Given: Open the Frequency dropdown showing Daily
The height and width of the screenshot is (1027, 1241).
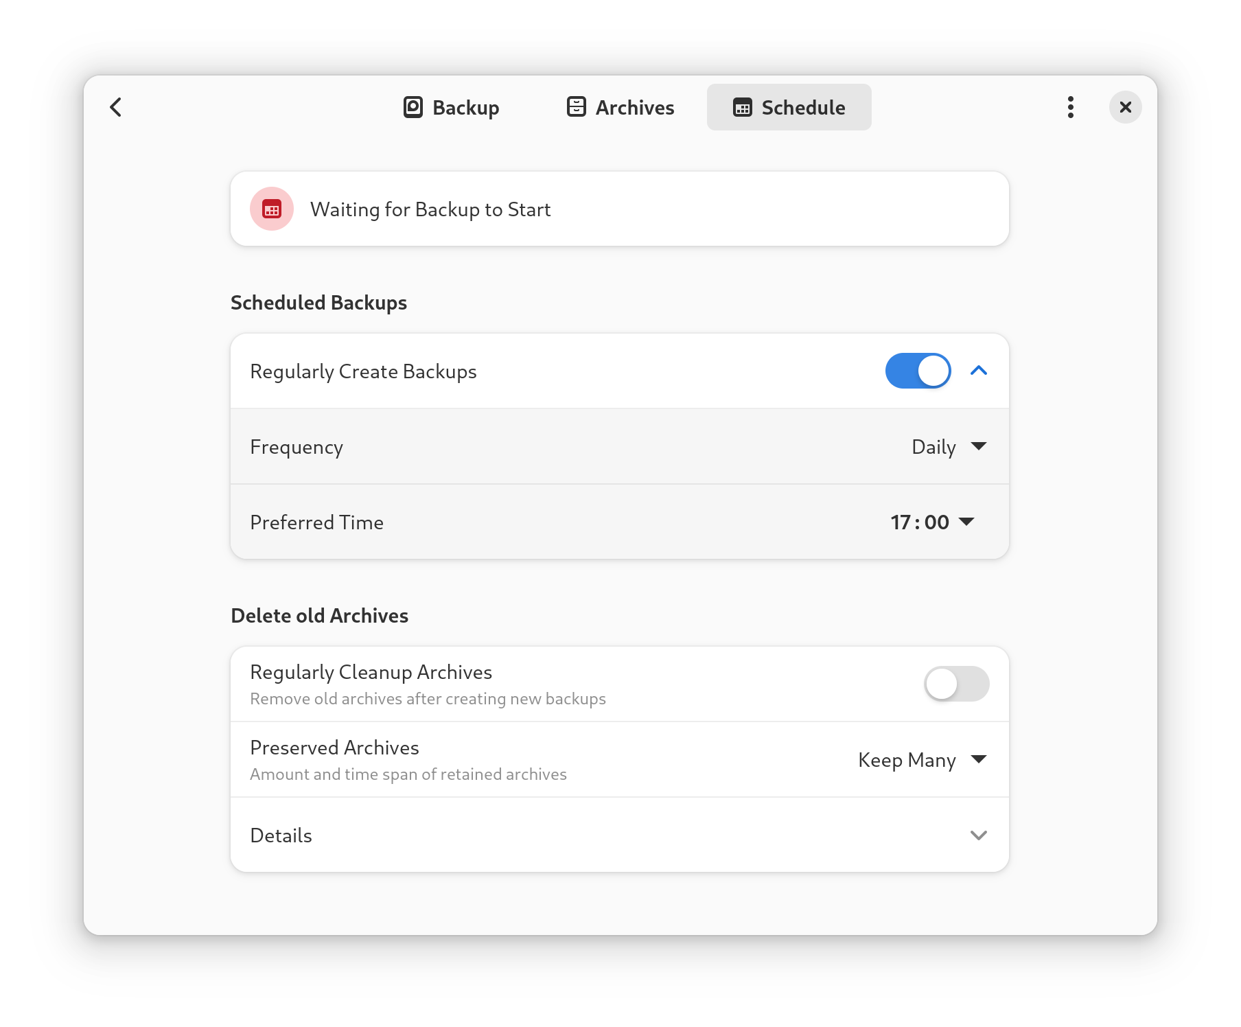Looking at the screenshot, I should pyautogui.click(x=949, y=447).
